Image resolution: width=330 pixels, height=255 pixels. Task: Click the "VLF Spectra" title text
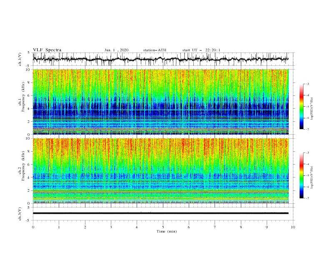pyautogui.click(x=47, y=50)
